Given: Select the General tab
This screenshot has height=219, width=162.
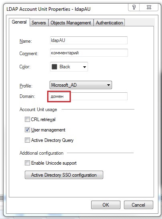Looking at the screenshot, I should tap(19, 22).
